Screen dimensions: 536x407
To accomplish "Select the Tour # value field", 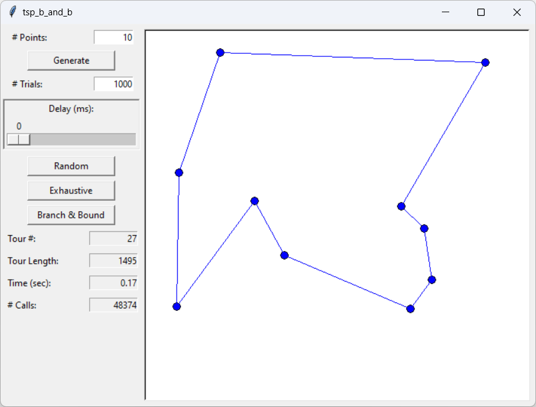I will pos(114,239).
